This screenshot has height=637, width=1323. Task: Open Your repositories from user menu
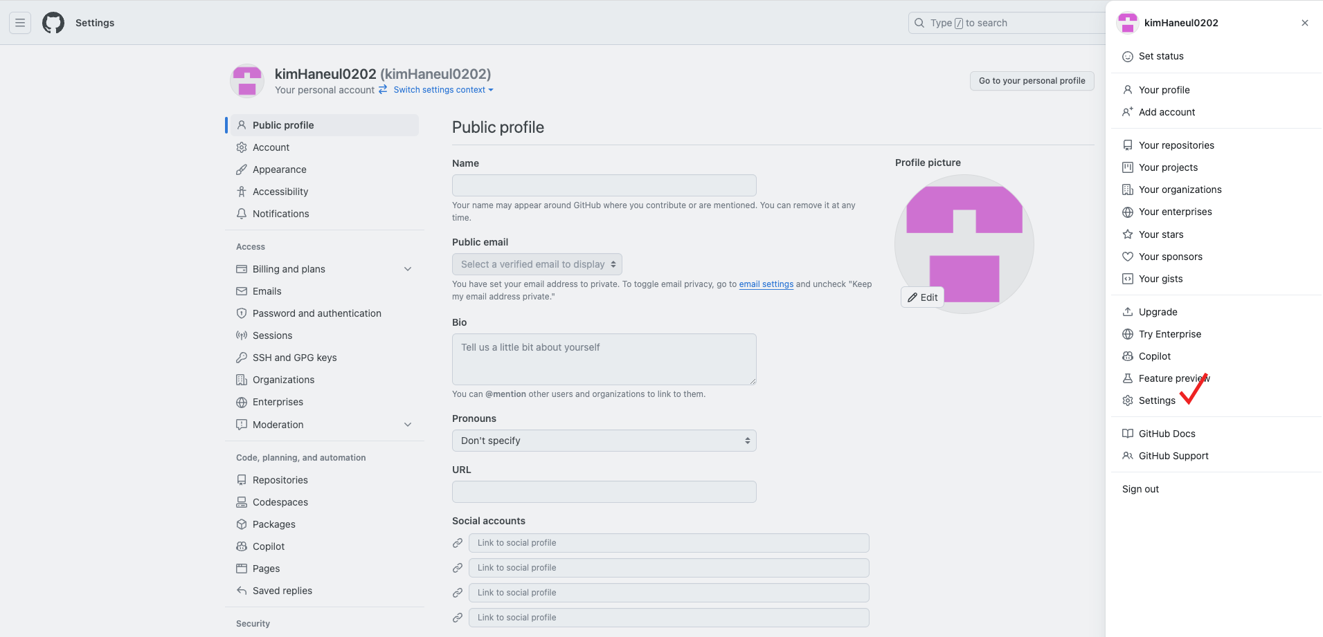point(1216,145)
